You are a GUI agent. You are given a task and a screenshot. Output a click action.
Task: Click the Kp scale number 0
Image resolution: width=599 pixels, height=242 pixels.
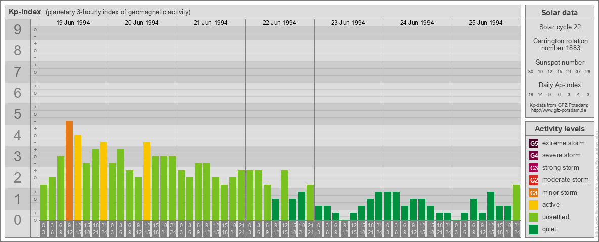click(x=18, y=220)
